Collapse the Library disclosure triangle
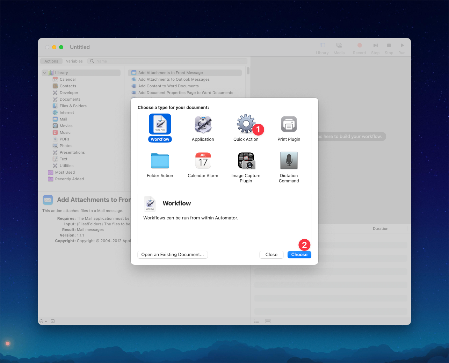Viewport: 449px width, 363px height. point(44,72)
